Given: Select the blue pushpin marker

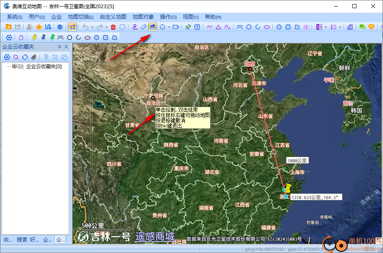Looking at the screenshot, I should [43, 38].
